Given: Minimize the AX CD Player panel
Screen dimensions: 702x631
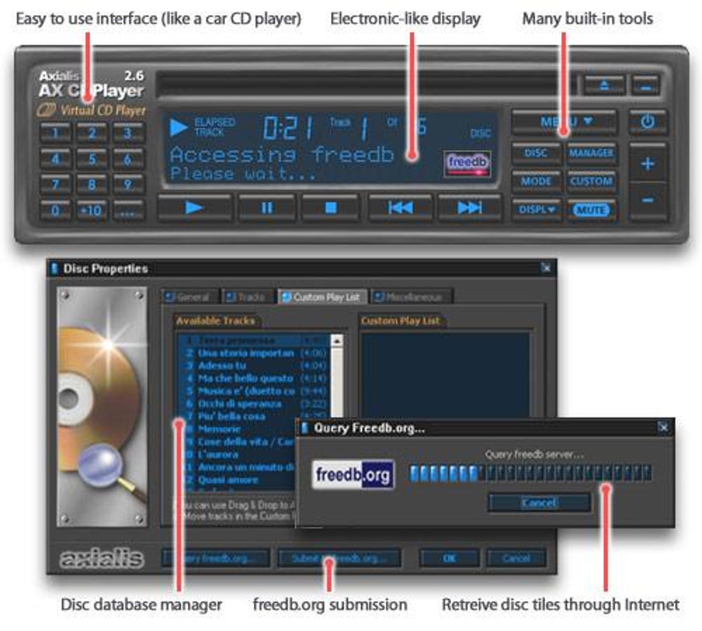Looking at the screenshot, I should [x=646, y=86].
